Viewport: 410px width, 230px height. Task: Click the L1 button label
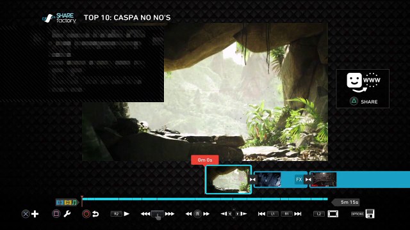(273, 214)
